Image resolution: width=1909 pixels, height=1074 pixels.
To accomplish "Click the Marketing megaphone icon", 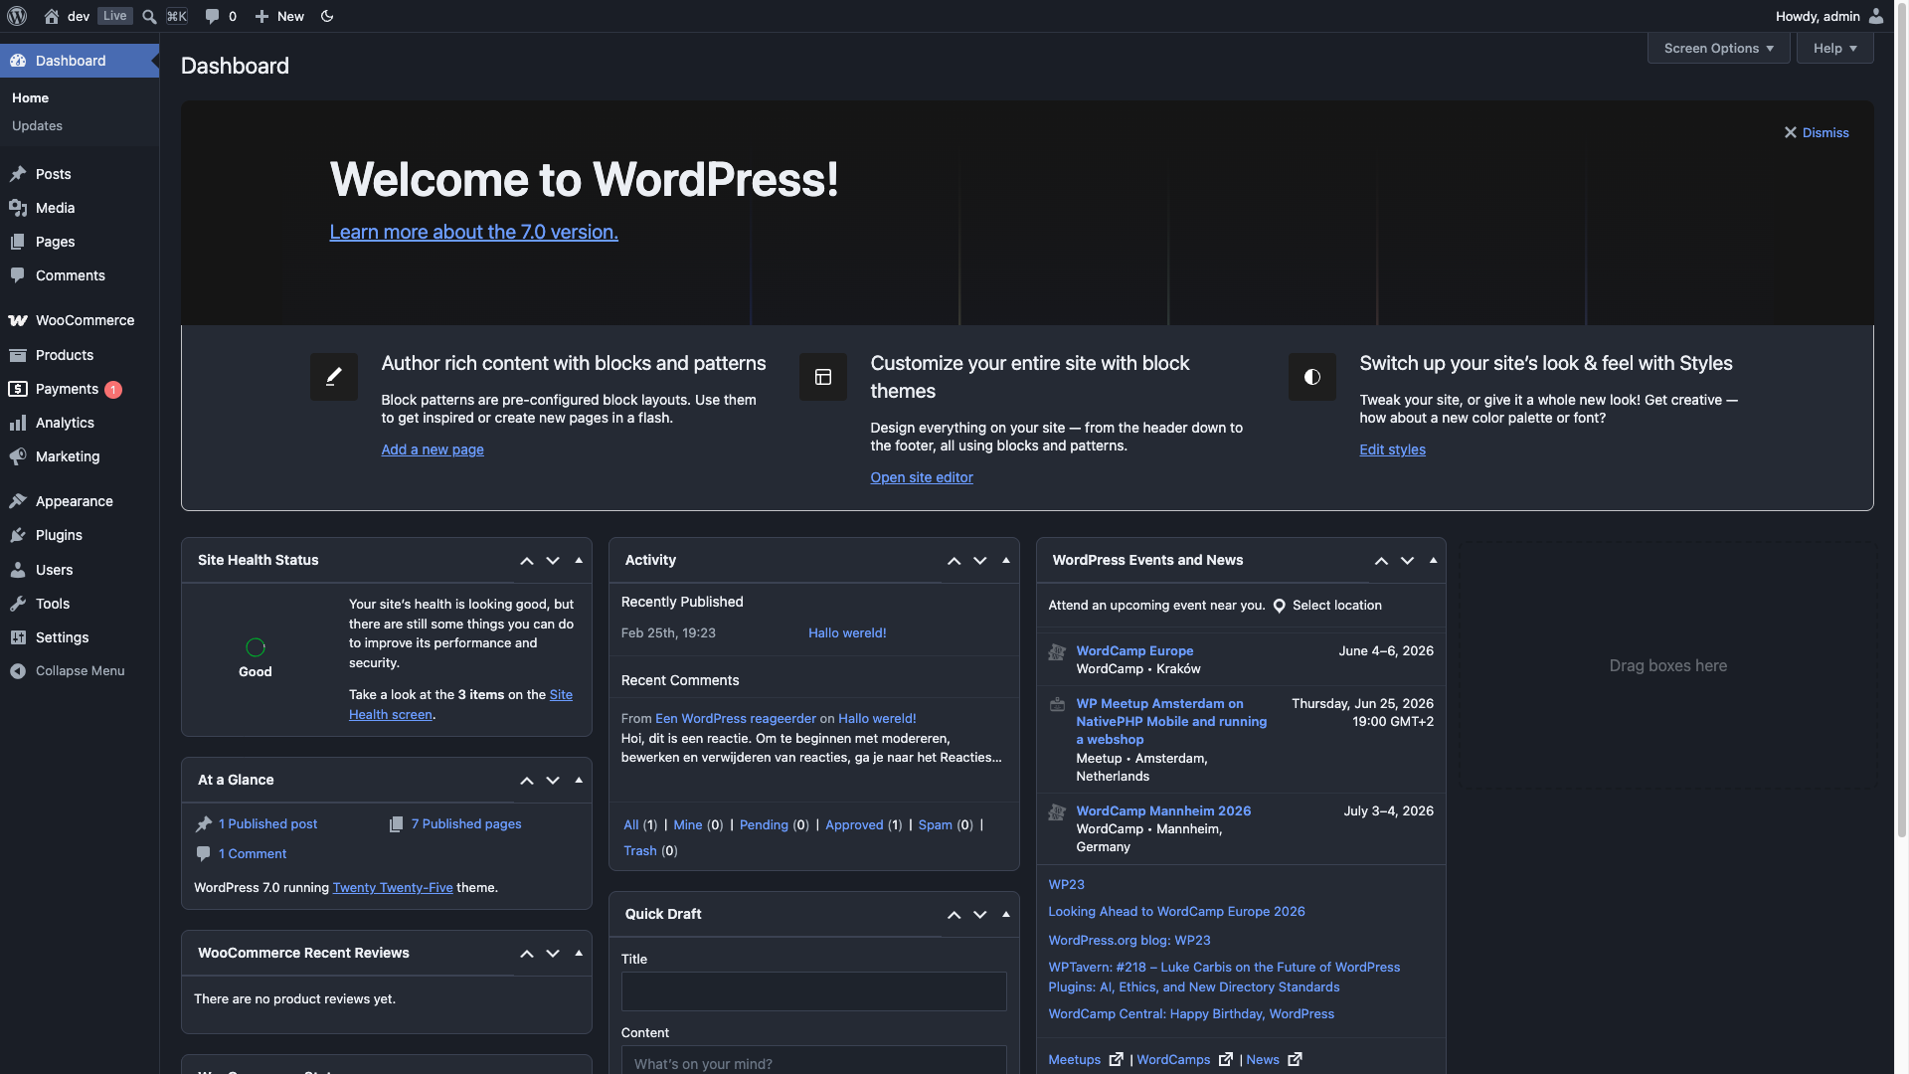I will tap(18, 456).
